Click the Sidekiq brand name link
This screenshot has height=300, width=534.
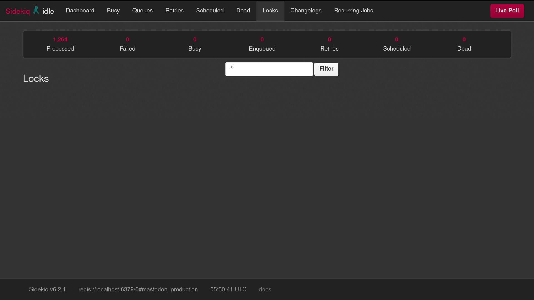pos(18,11)
